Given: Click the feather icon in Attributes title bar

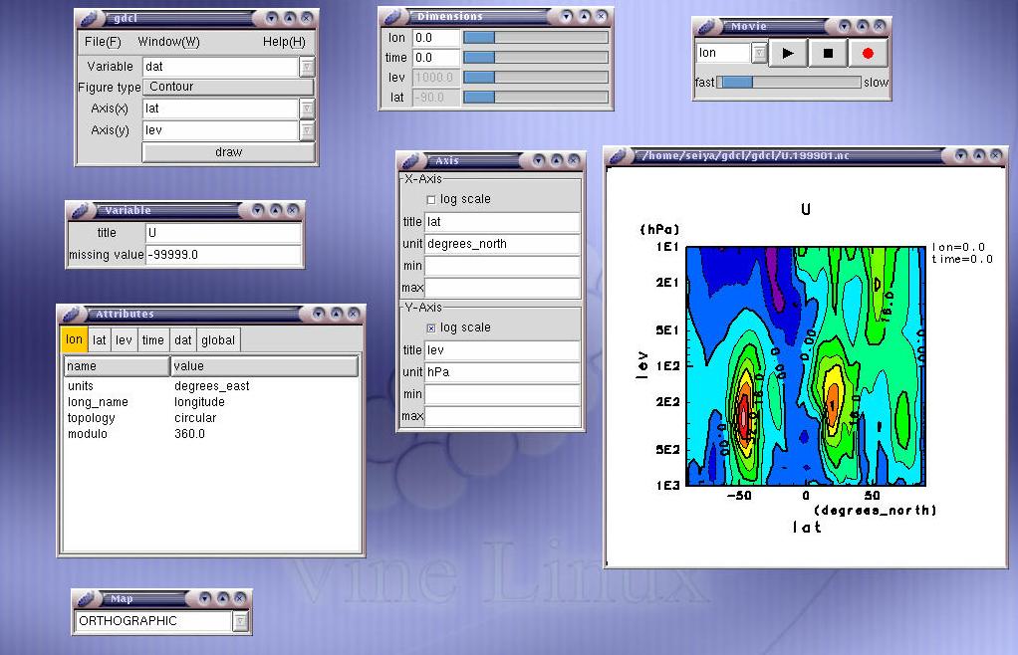Looking at the screenshot, I should click(x=70, y=314).
